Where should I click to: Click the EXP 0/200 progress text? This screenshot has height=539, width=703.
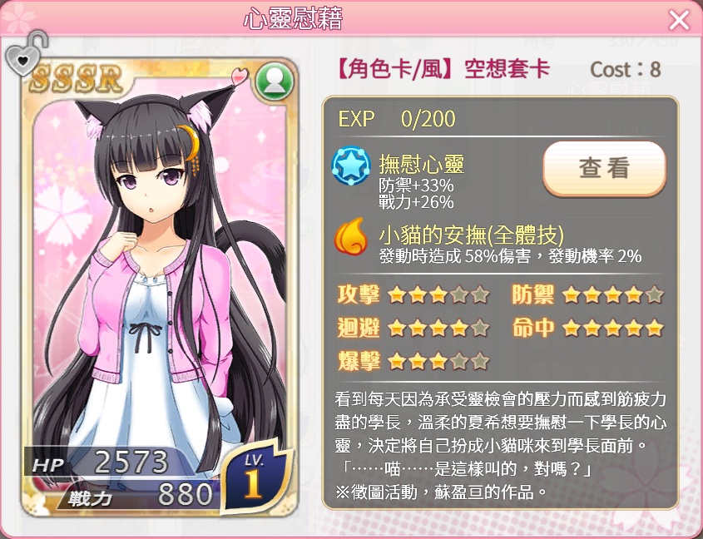[396, 119]
